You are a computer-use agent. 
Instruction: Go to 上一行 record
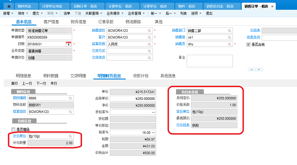click(27, 83)
